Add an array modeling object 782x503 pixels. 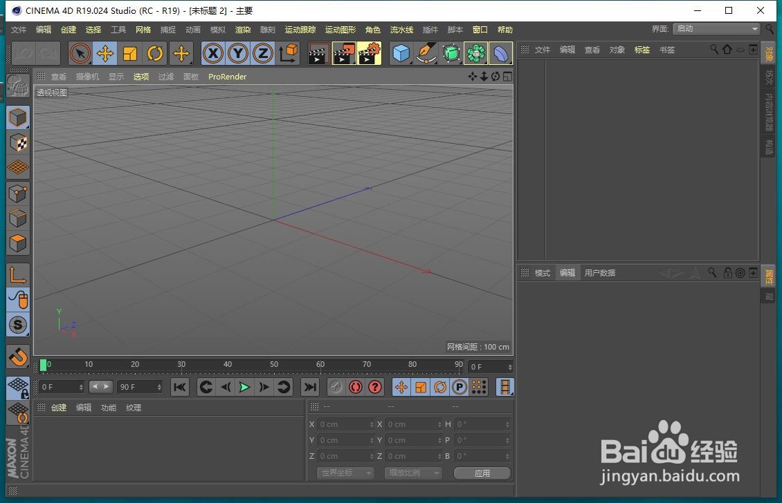476,53
